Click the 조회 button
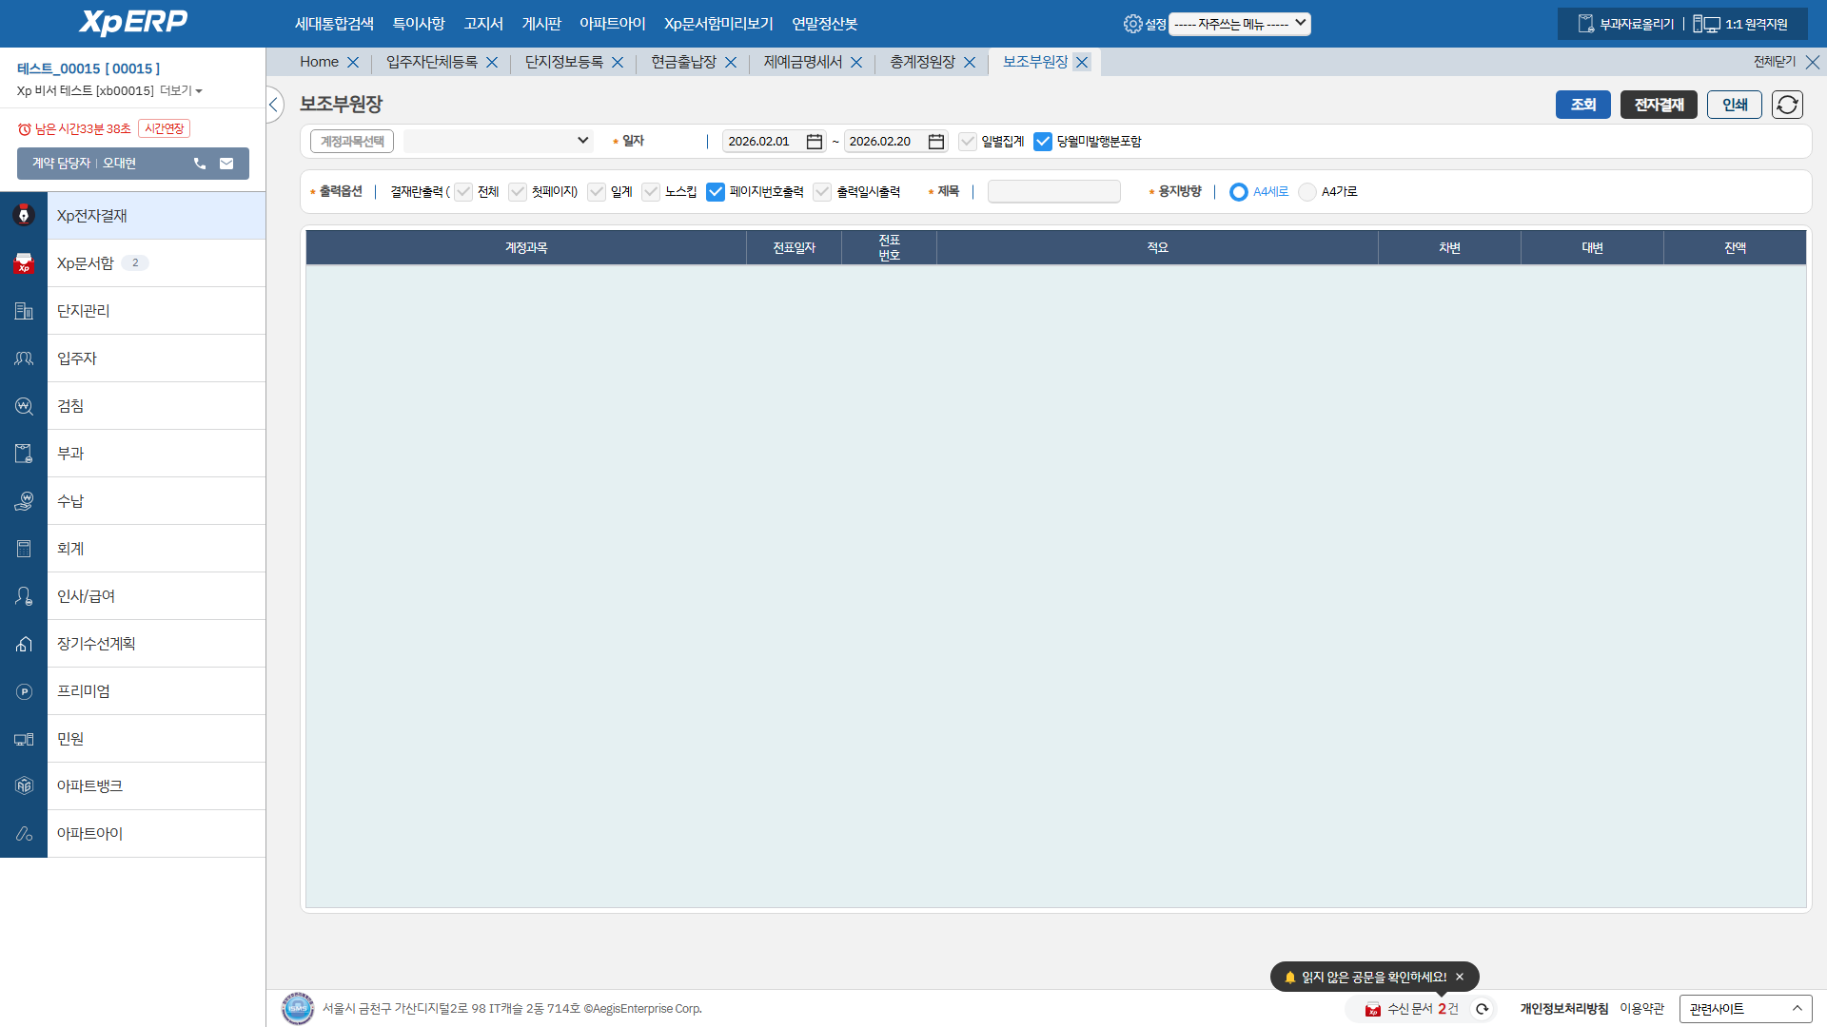 point(1582,105)
